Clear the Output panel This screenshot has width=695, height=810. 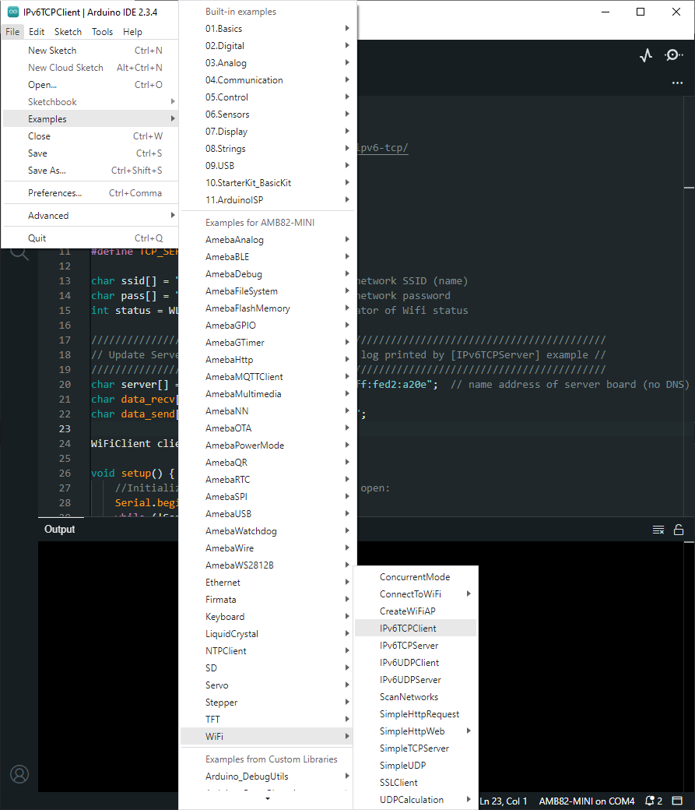coord(658,530)
